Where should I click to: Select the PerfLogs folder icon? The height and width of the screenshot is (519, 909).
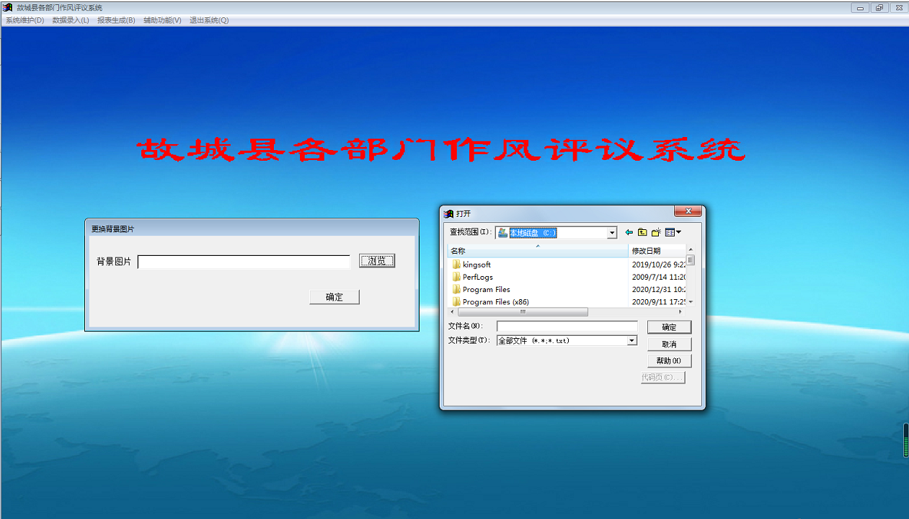(456, 277)
